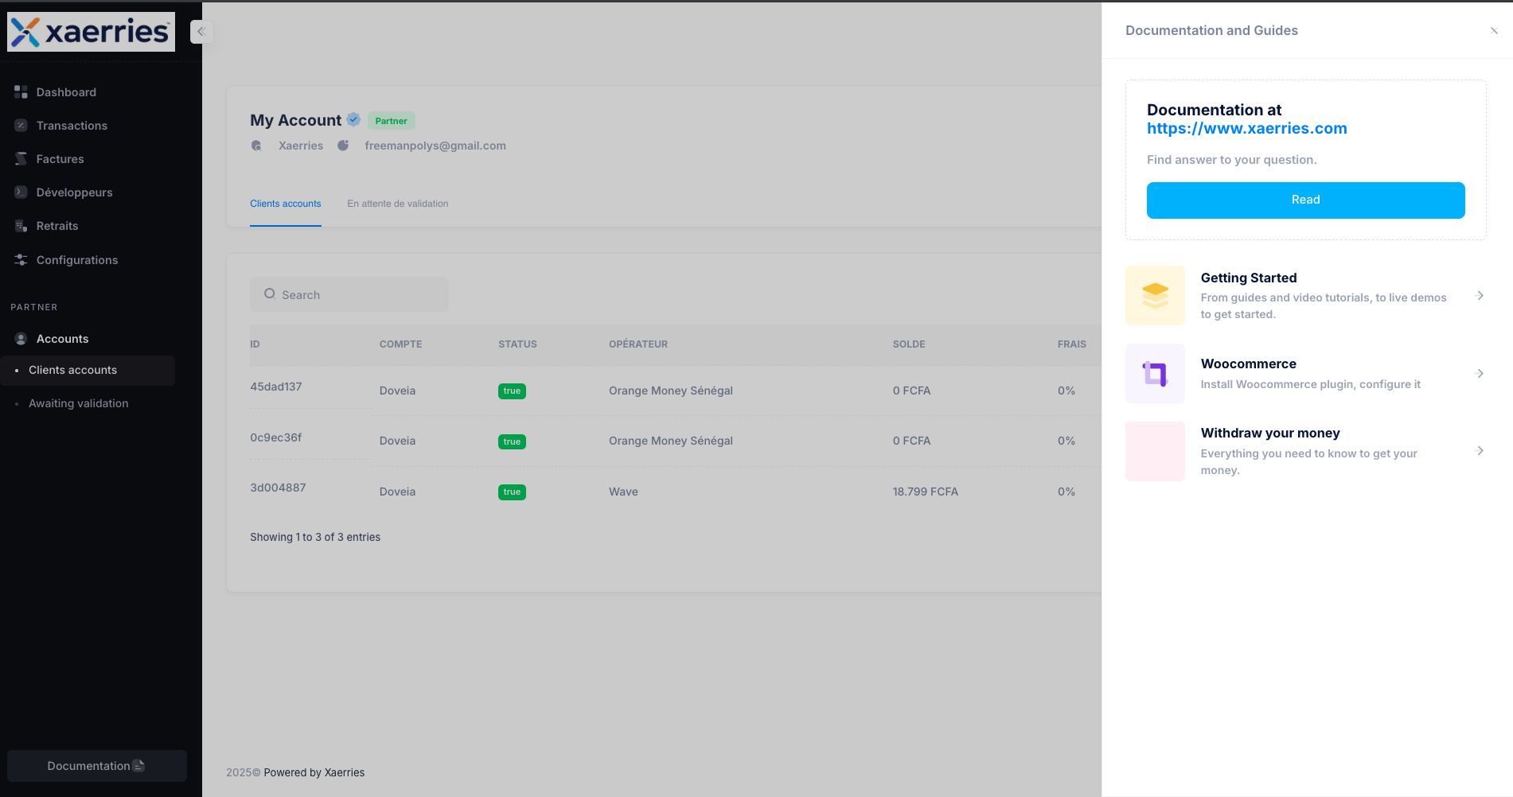Image resolution: width=1513 pixels, height=797 pixels.
Task: Collapse the sidebar with the left chevron
Action: [x=201, y=32]
